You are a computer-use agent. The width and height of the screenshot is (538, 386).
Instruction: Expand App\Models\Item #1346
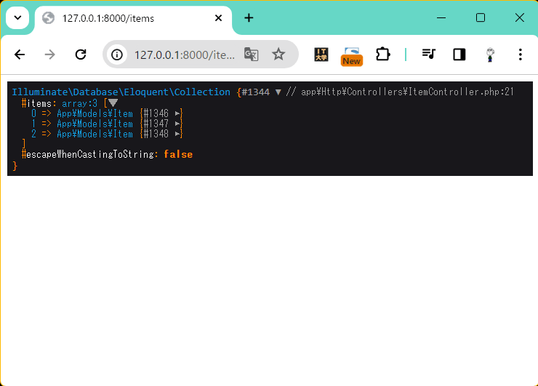(177, 113)
